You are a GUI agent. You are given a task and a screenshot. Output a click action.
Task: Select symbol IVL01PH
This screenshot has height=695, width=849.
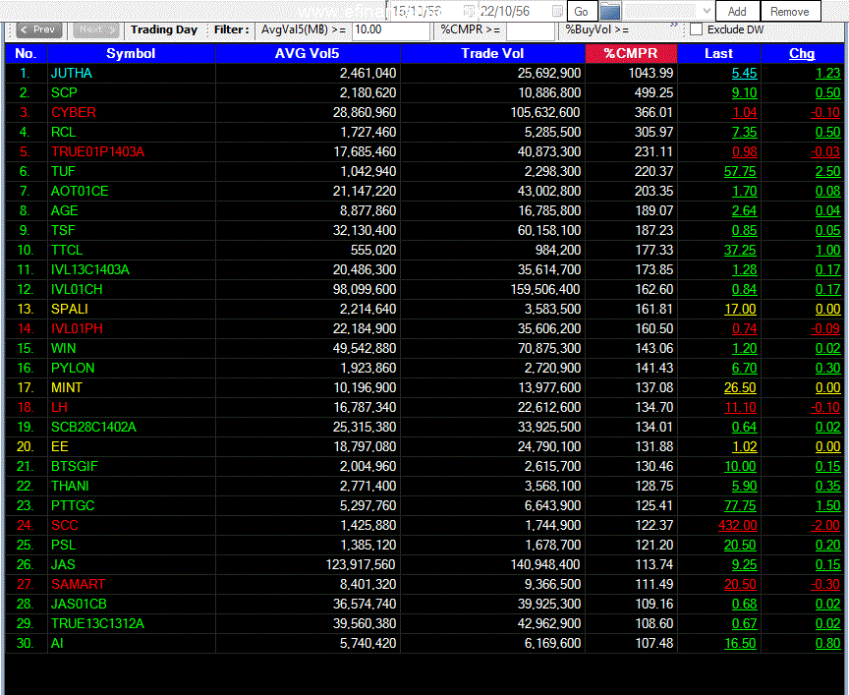(x=77, y=328)
